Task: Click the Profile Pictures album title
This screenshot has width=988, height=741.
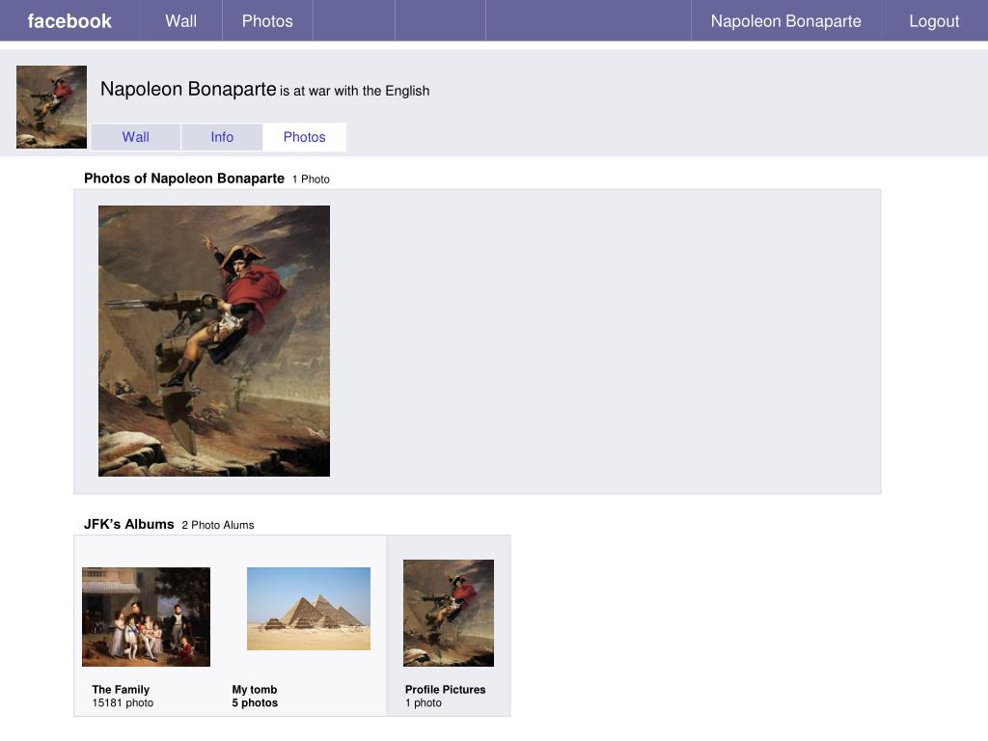Action: click(x=446, y=689)
